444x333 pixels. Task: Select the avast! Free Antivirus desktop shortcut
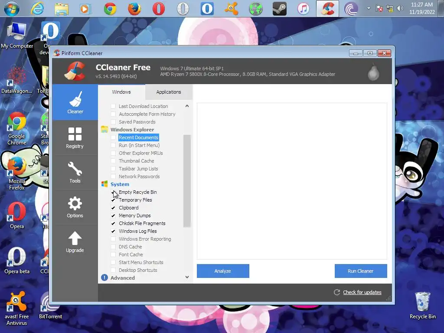pos(17,309)
